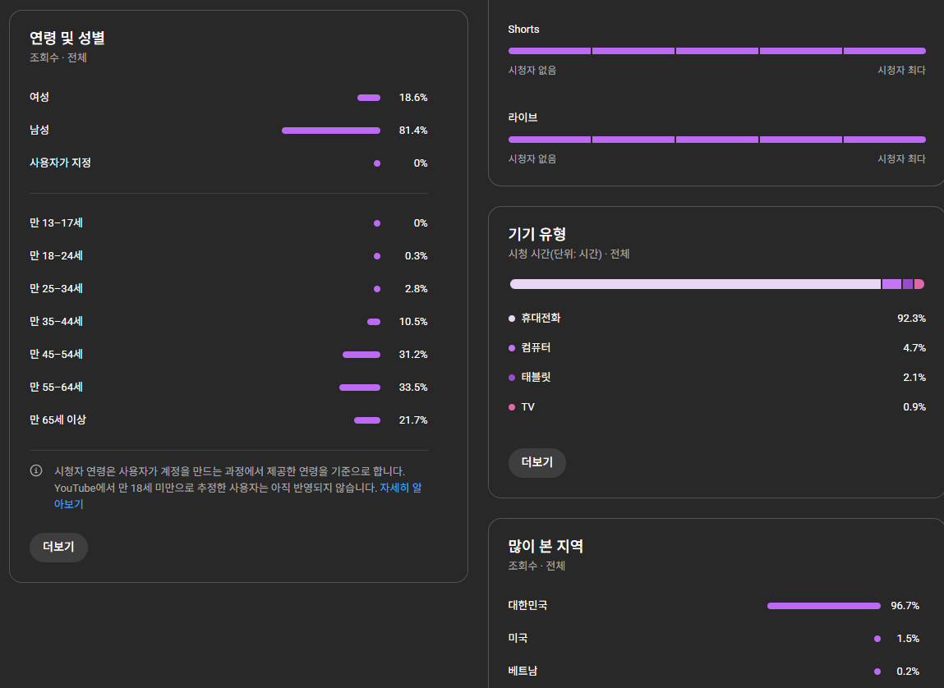Screen dimensions: 944x688
Task: Click the 만 45–54세 31.2% bar
Action: point(361,355)
